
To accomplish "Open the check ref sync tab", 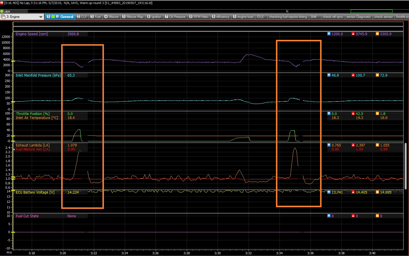I will tap(333, 17).
